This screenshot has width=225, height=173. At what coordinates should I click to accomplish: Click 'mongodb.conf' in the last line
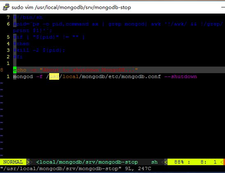click(141, 77)
